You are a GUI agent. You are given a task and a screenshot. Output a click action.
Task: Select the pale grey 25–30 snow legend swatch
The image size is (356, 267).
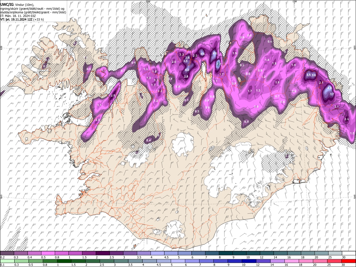335,253
